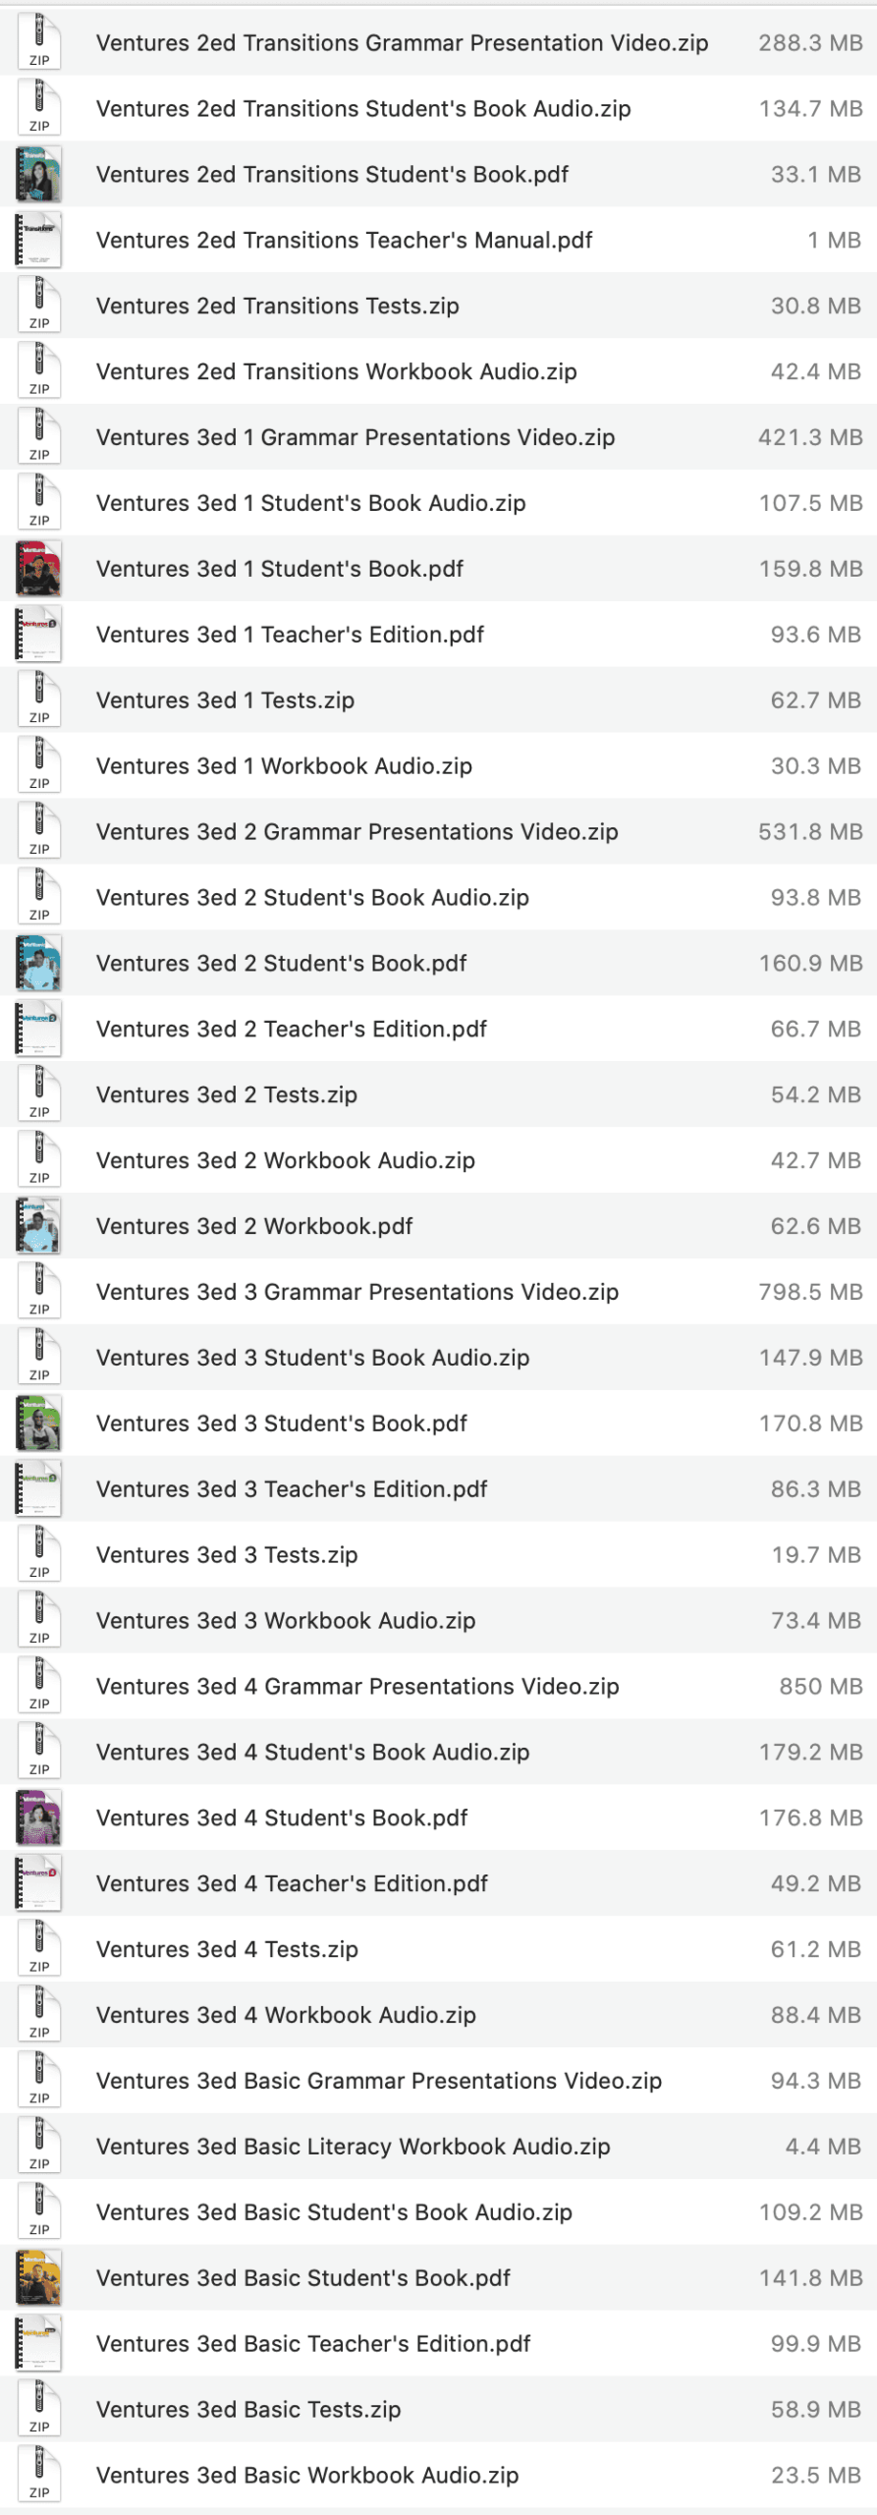Select Ventures 3ed 1 Student's Book.pdf red cover thumbnail
The height and width of the screenshot is (2515, 877).
pyautogui.click(x=39, y=570)
